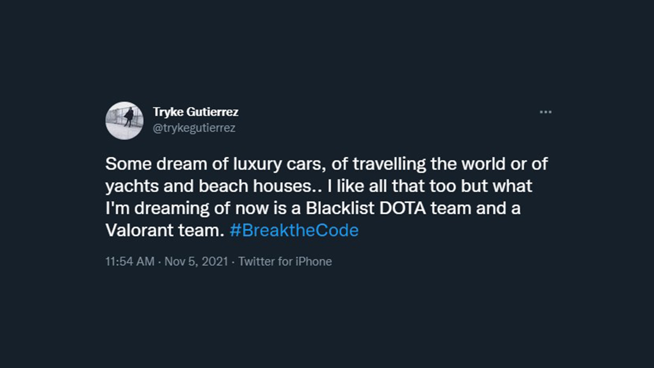Click the Nov 5, 2021 date
Viewport: 654px width, 368px height.
point(195,261)
